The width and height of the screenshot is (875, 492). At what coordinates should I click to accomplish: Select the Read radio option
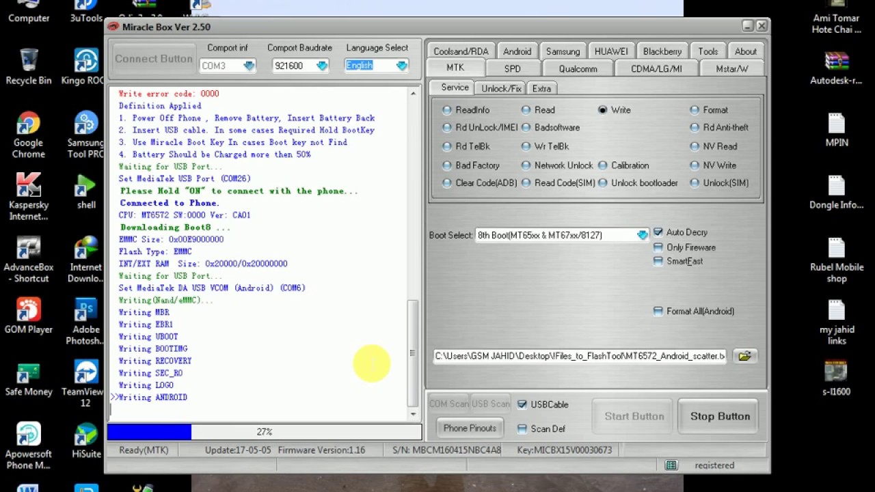(x=539, y=110)
